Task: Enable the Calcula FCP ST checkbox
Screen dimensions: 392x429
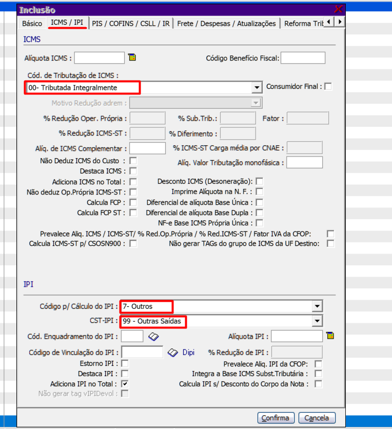Action: pyautogui.click(x=133, y=212)
